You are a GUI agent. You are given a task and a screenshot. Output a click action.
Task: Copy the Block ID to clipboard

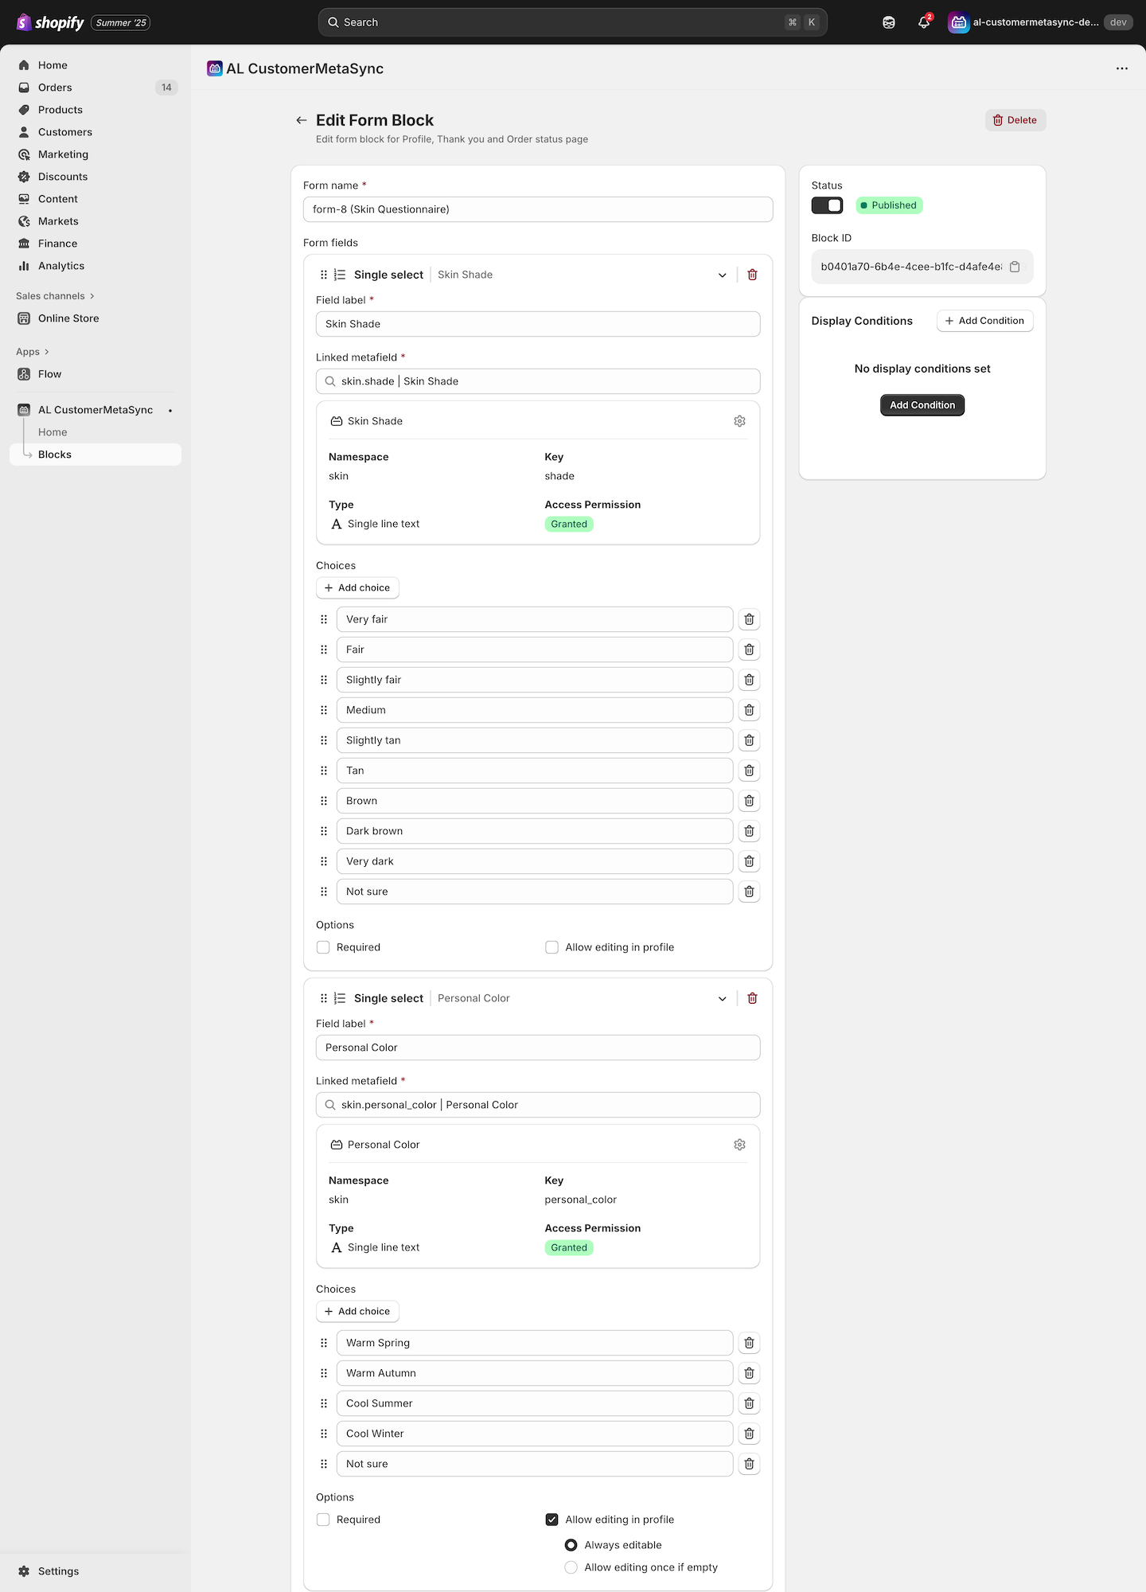pyautogui.click(x=1015, y=267)
